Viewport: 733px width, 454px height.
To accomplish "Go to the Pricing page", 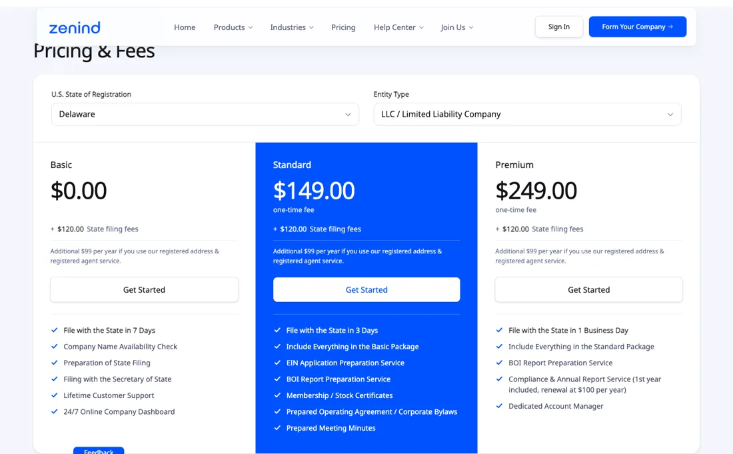I will tap(343, 27).
